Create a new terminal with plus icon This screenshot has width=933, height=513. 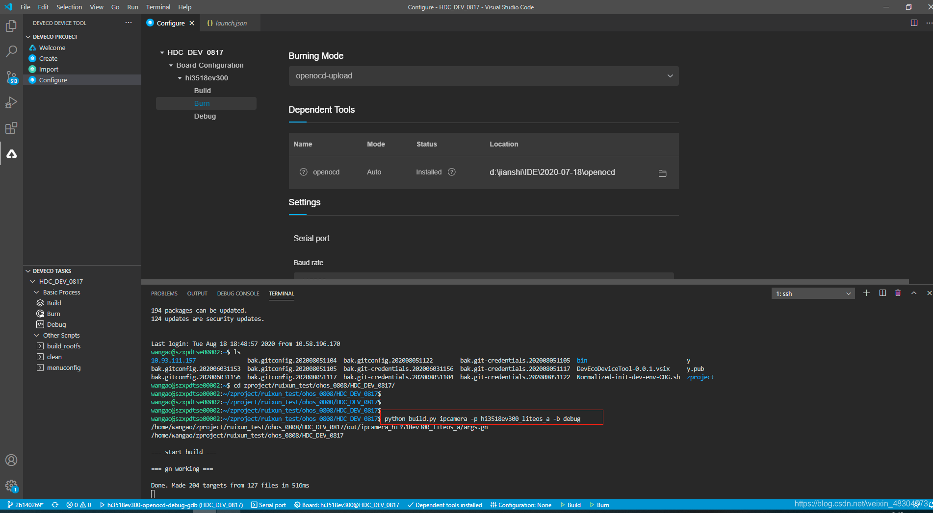coord(867,293)
